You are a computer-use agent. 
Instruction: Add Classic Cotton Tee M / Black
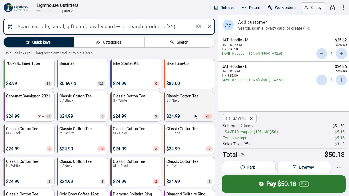(x=29, y=139)
